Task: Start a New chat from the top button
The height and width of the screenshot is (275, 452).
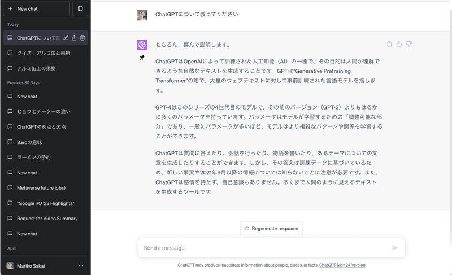Action: pos(37,8)
